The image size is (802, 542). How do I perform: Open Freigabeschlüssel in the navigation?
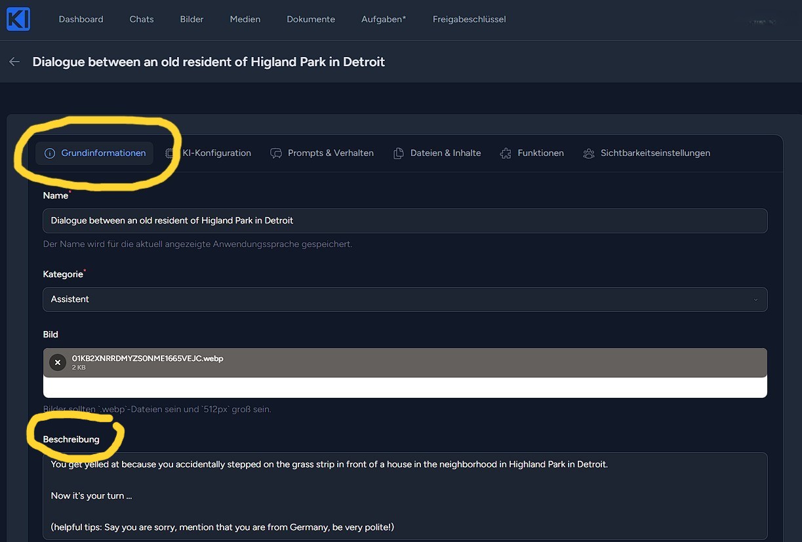469,20
